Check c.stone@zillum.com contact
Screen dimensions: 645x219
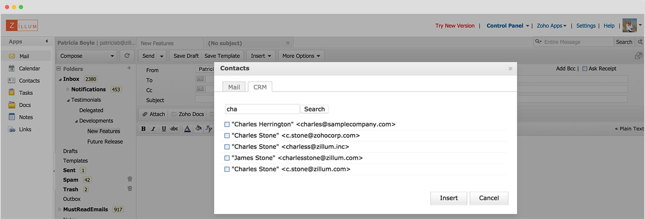point(227,169)
